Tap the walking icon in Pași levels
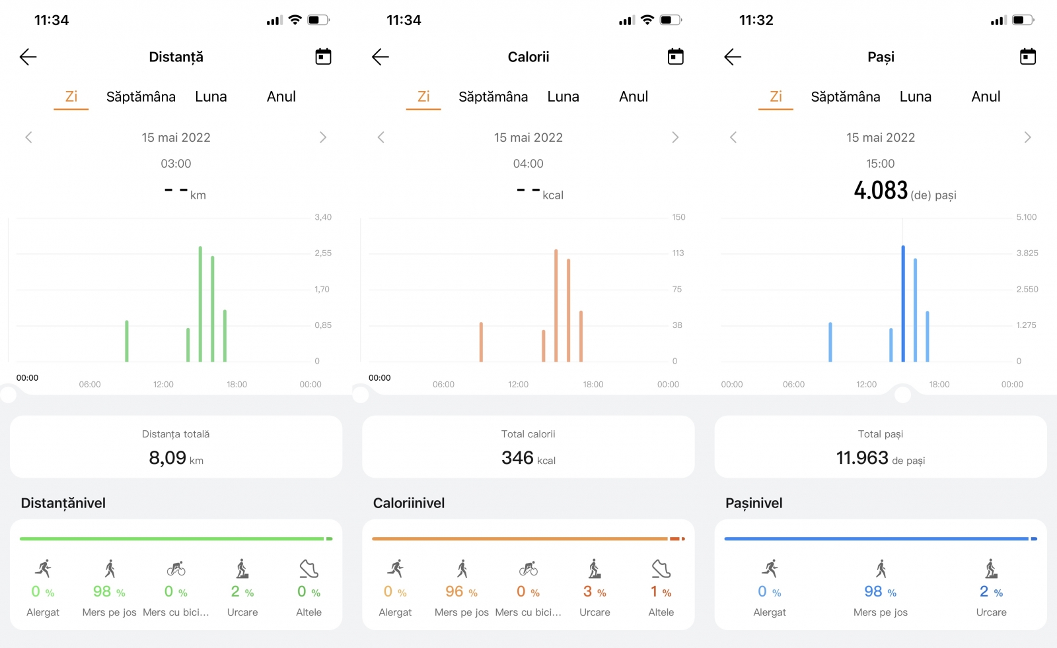Image resolution: width=1057 pixels, height=648 pixels. (881, 569)
